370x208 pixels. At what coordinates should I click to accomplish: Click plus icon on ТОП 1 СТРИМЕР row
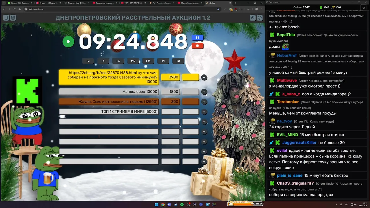(204, 112)
